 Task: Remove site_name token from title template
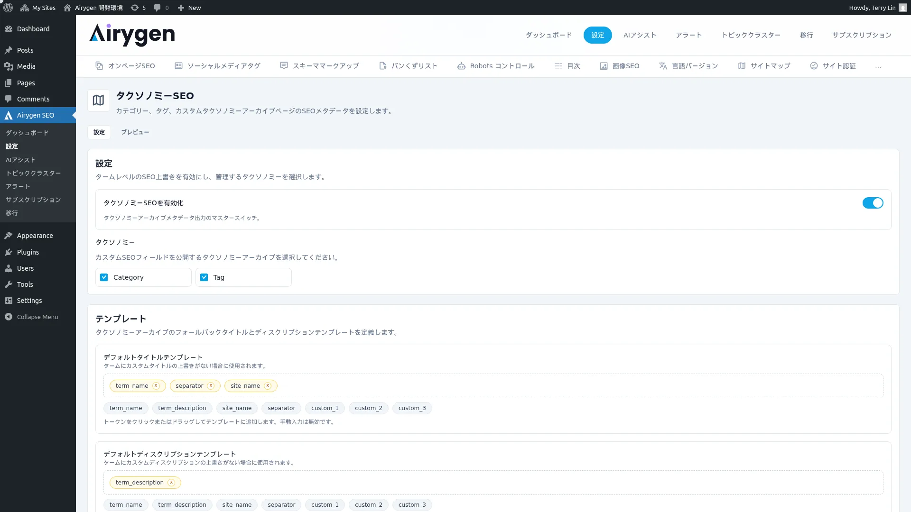pyautogui.click(x=268, y=386)
